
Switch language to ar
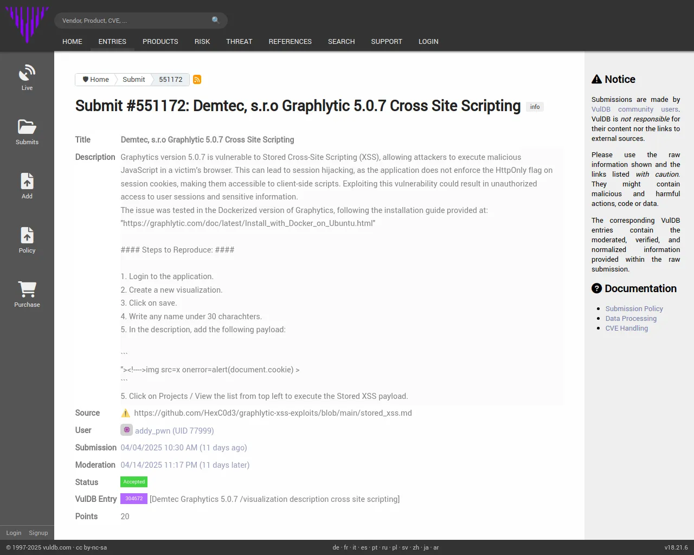[436, 547]
